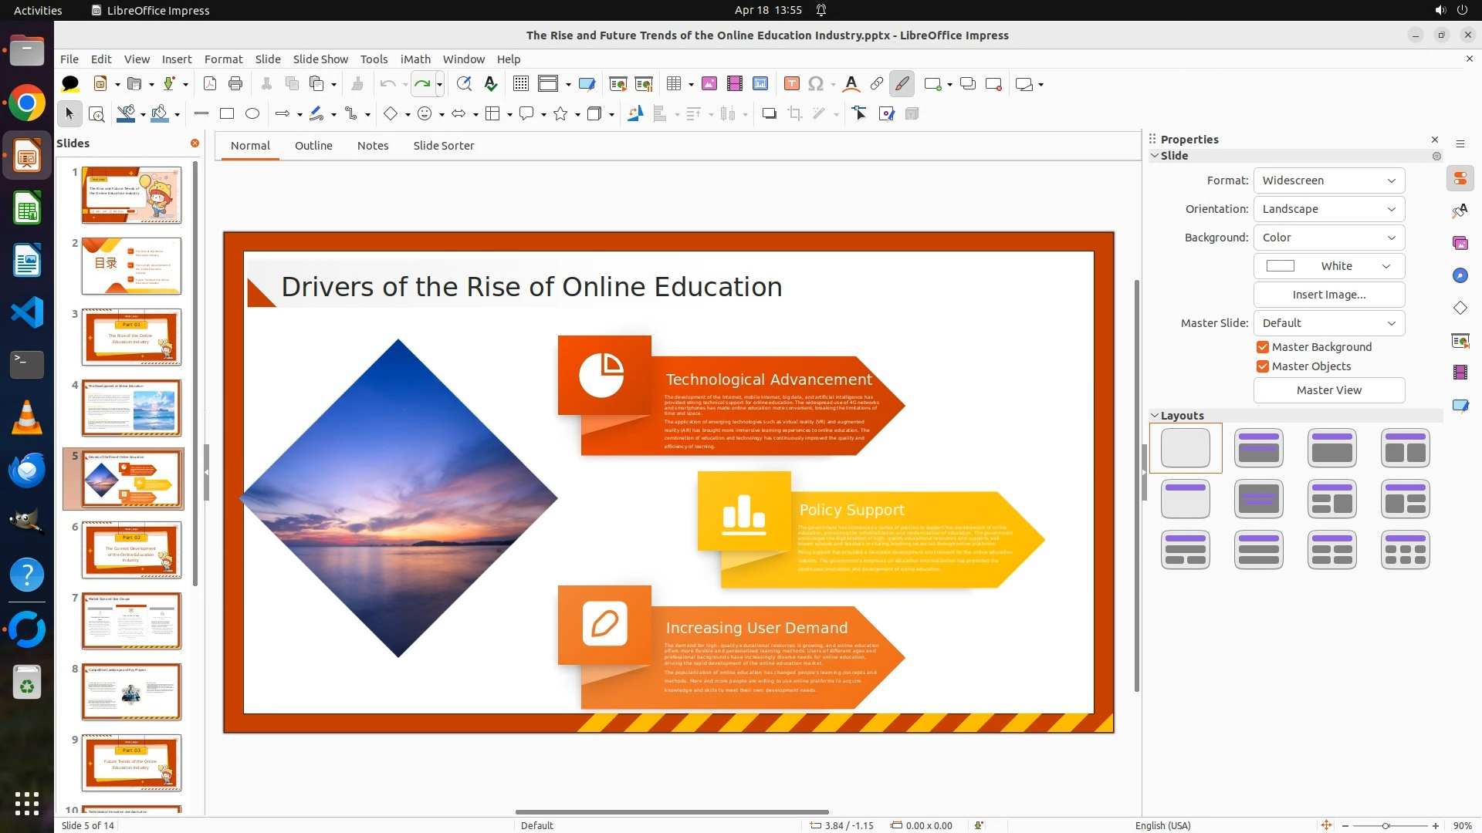
Task: Click the Insert Special Character omega icon
Action: (815, 84)
